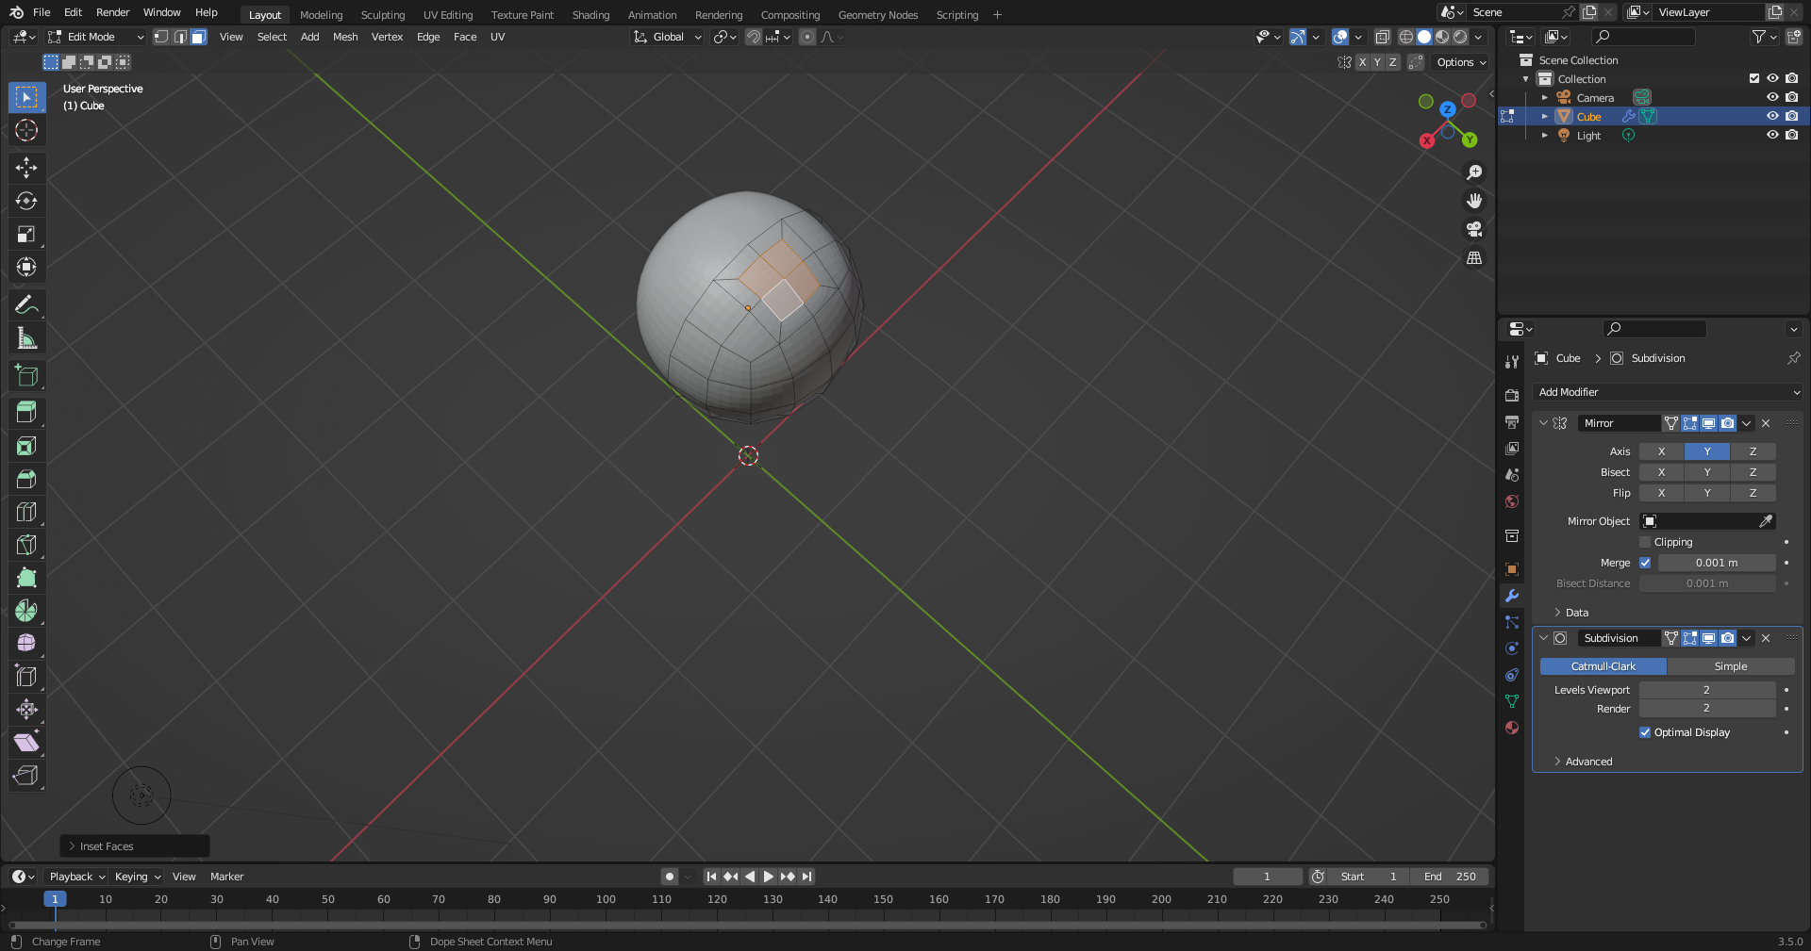Select the Add Cube tool
The image size is (1811, 951).
pos(26,375)
